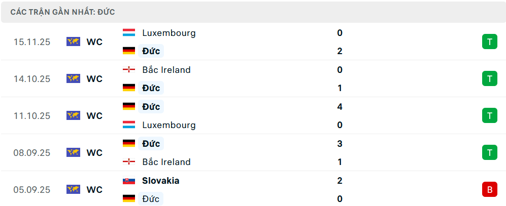Viewport: 506px width, 206px height.
Task: Click Germany's score 4 against Luxembourg
Action: pyautogui.click(x=340, y=107)
